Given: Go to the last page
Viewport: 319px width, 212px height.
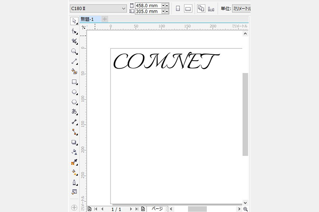Looking at the screenshot, I should pyautogui.click(x=137, y=209).
